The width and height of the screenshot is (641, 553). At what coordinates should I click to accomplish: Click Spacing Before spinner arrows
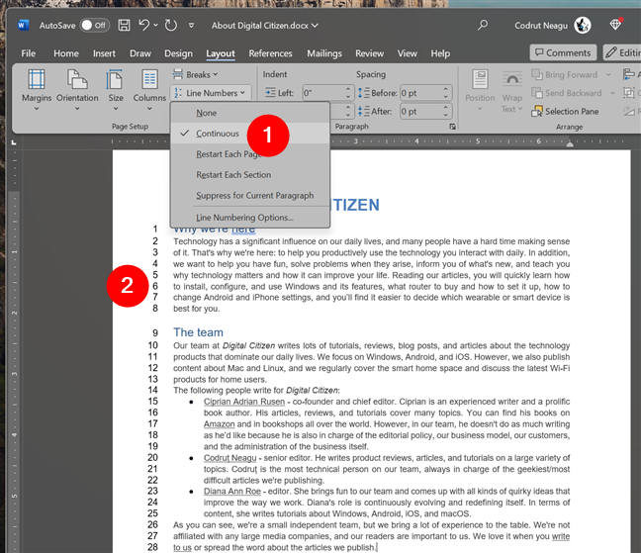pos(446,93)
